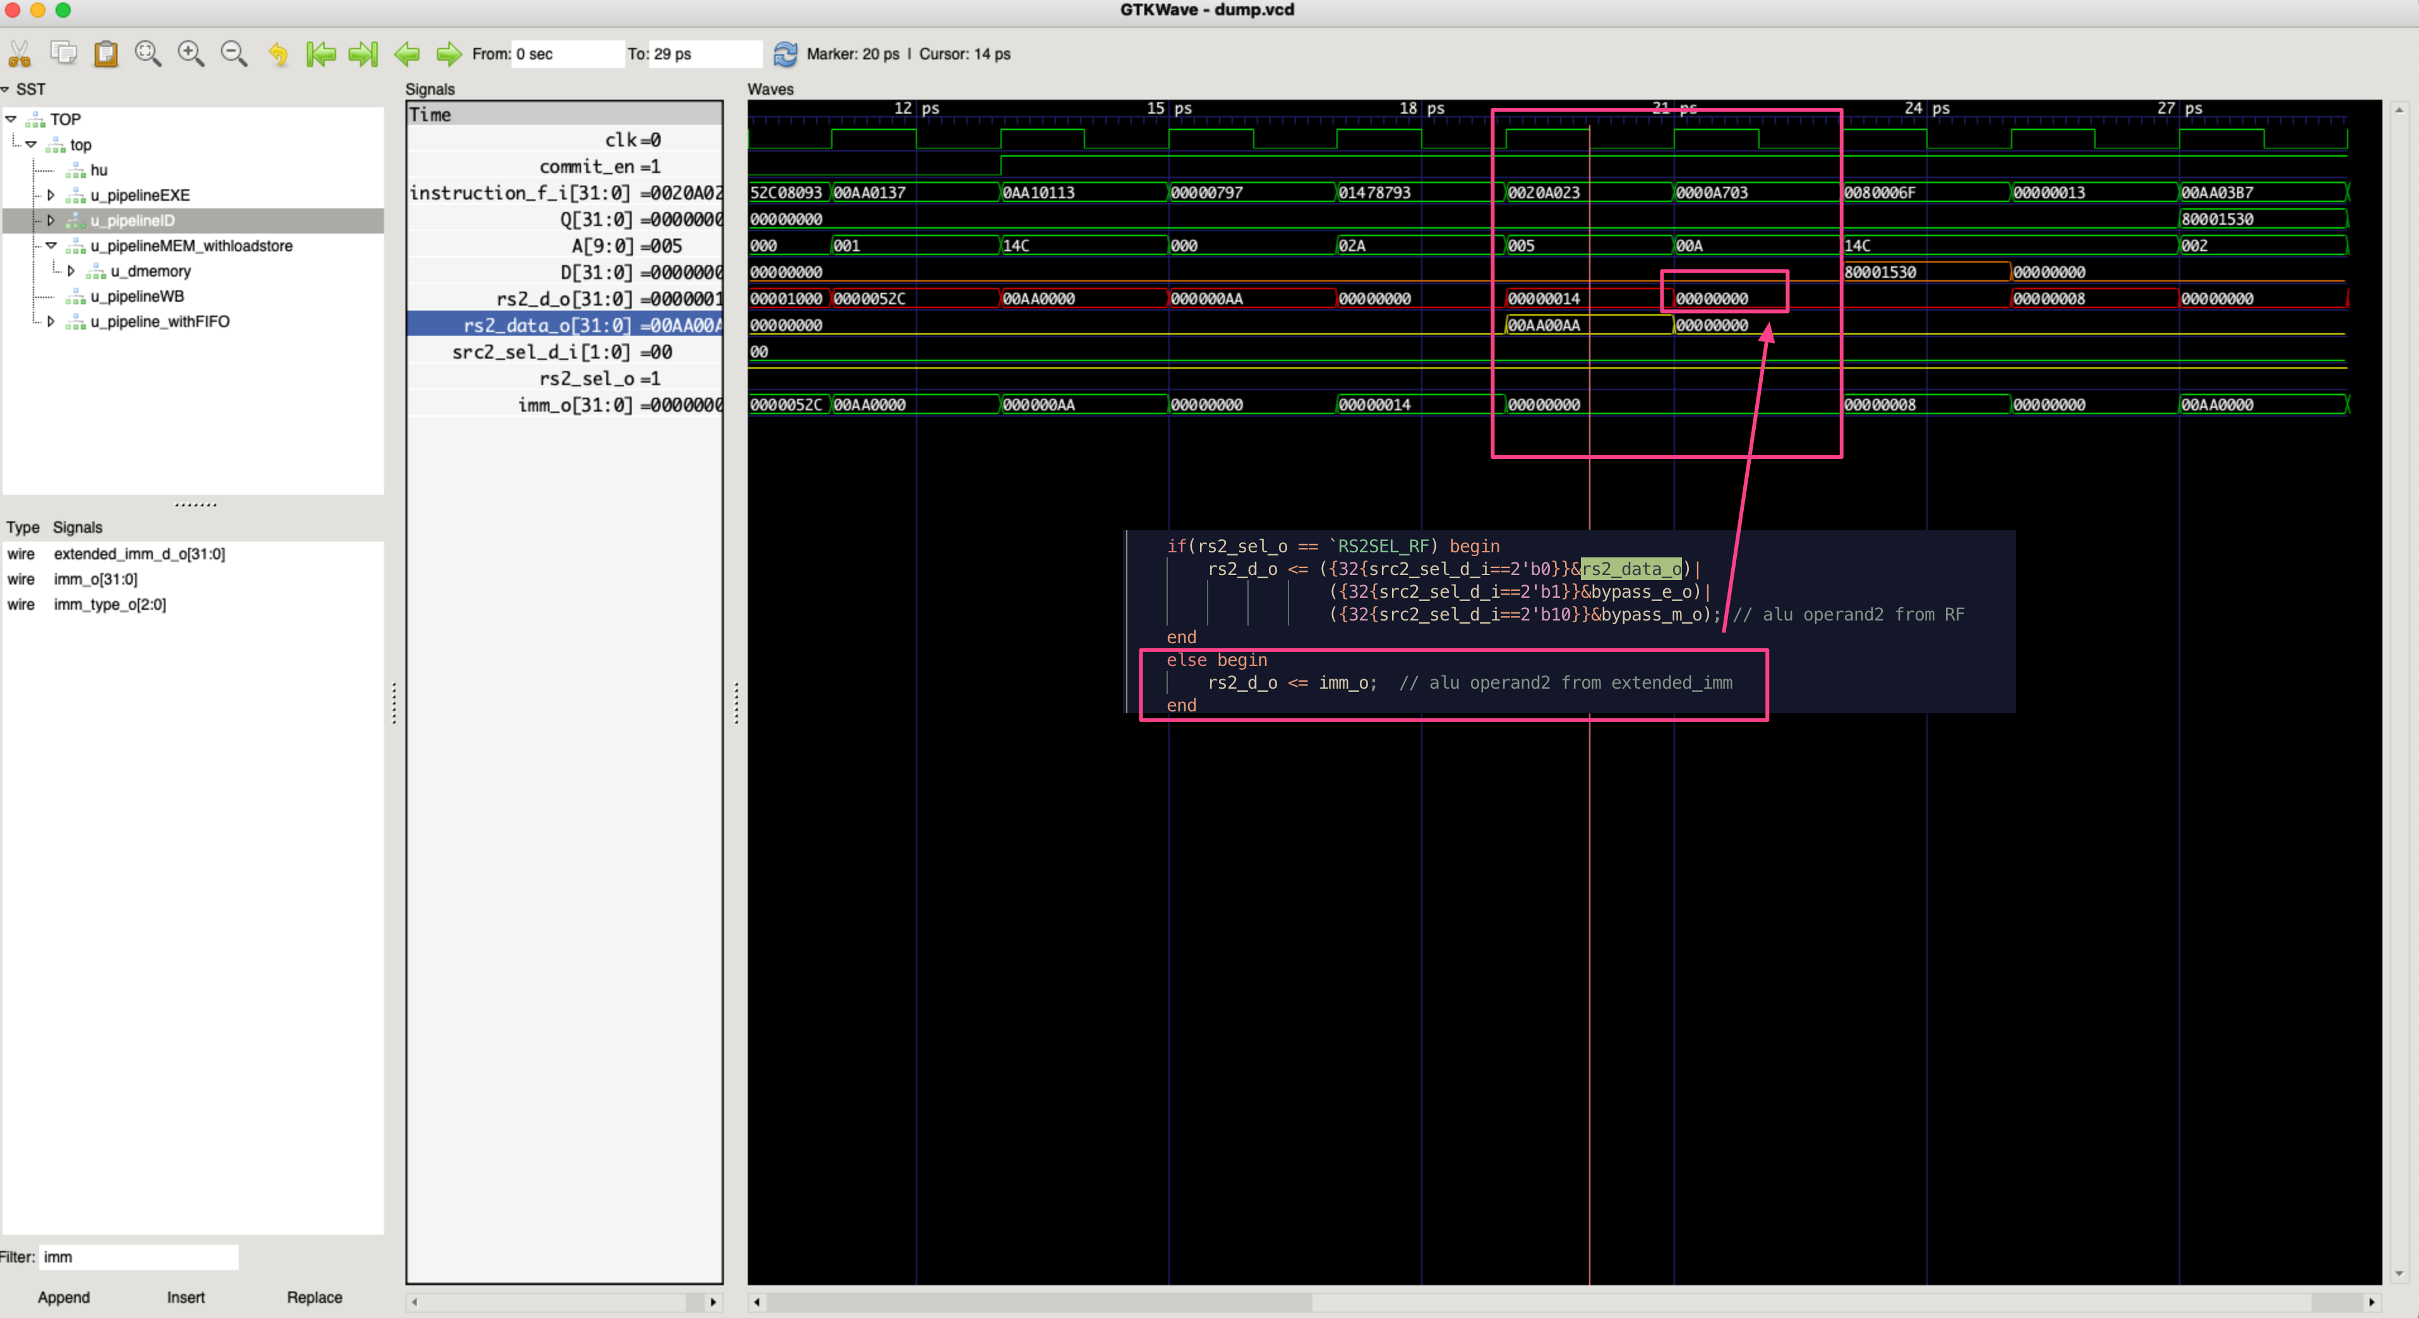Click the Time header in signals pane

point(565,114)
